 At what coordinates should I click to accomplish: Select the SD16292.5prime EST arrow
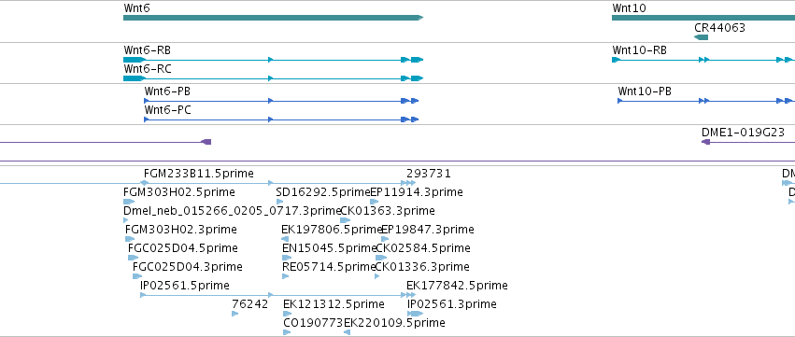pyautogui.click(x=279, y=202)
